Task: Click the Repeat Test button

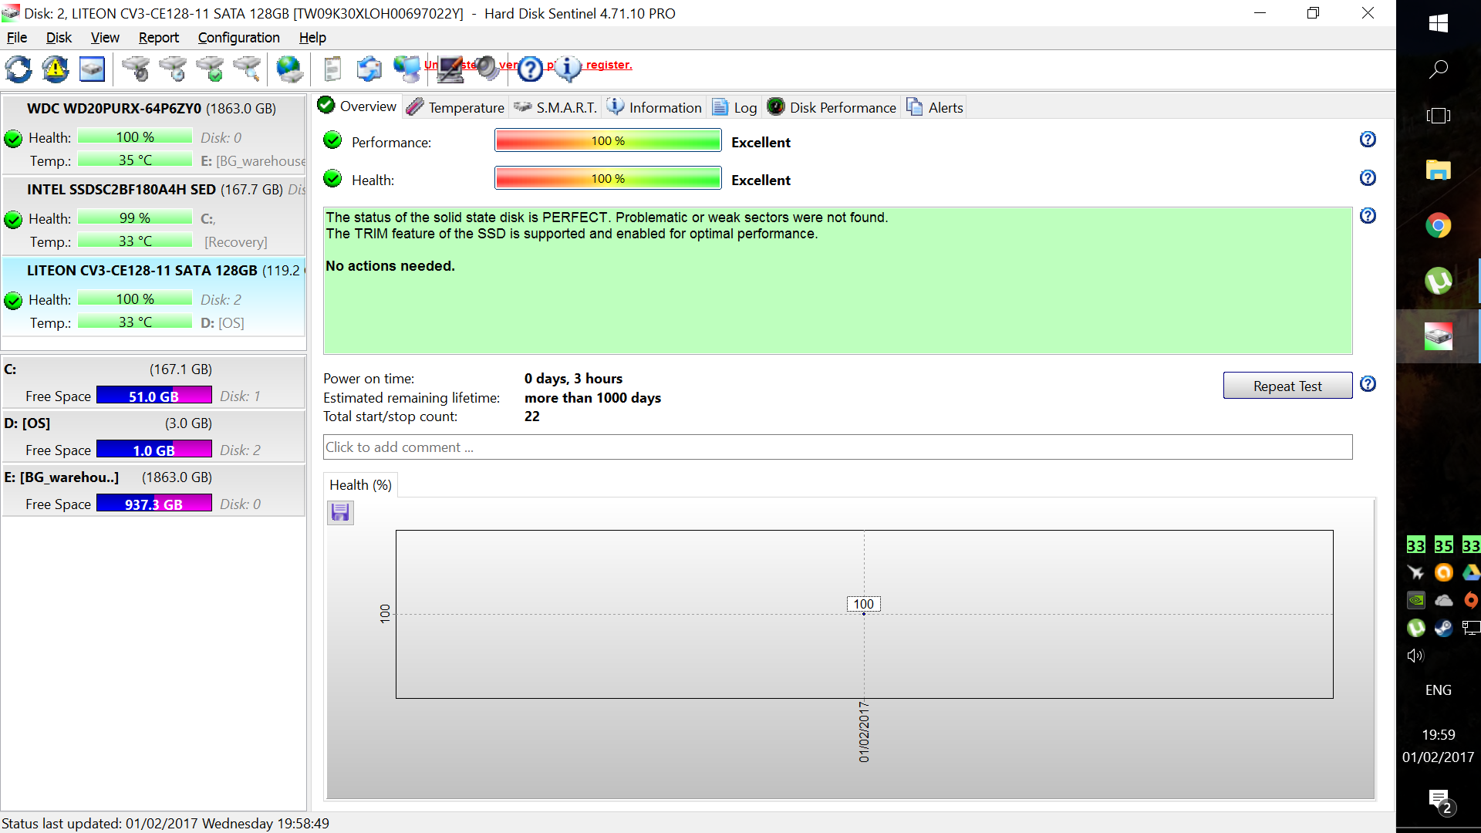Action: (1287, 386)
